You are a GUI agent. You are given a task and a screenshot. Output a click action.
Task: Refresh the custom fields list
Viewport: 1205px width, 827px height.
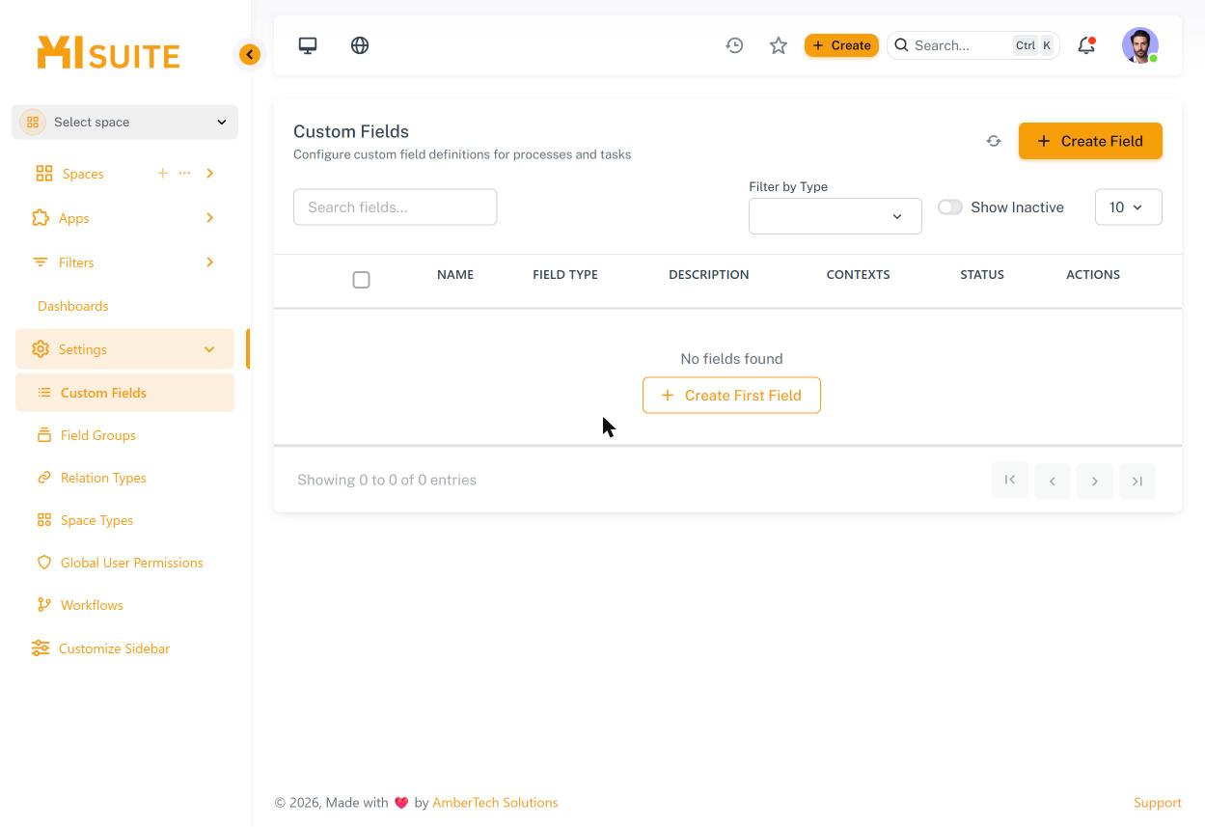[x=994, y=141]
